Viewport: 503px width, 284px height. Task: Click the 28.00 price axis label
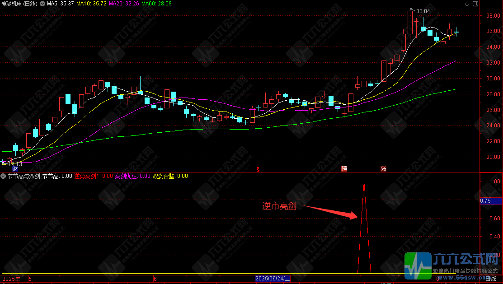(493, 94)
